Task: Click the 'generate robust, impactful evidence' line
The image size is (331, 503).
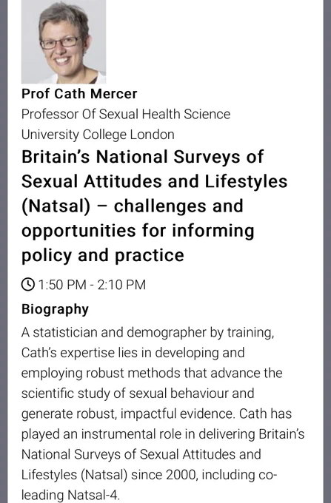Action: click(x=156, y=413)
